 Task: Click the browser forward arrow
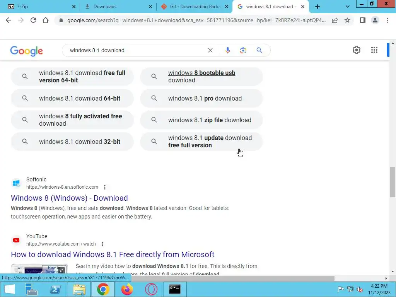21,20
